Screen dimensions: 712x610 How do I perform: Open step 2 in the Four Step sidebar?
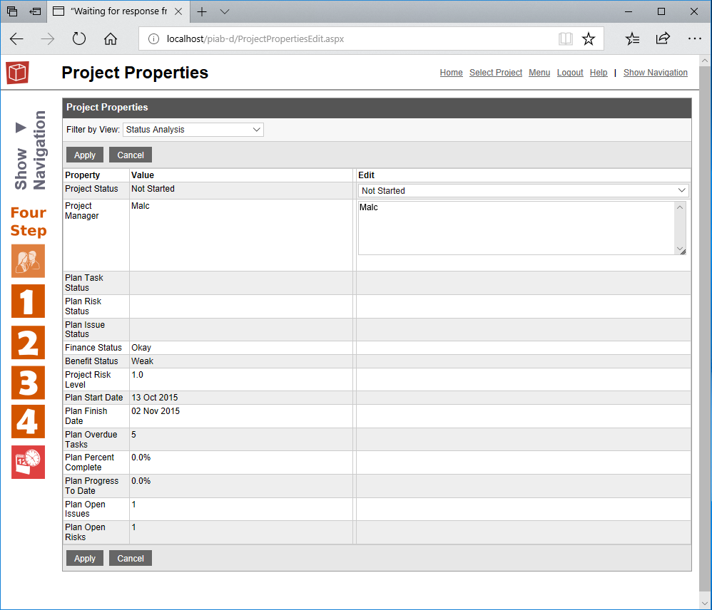point(28,343)
